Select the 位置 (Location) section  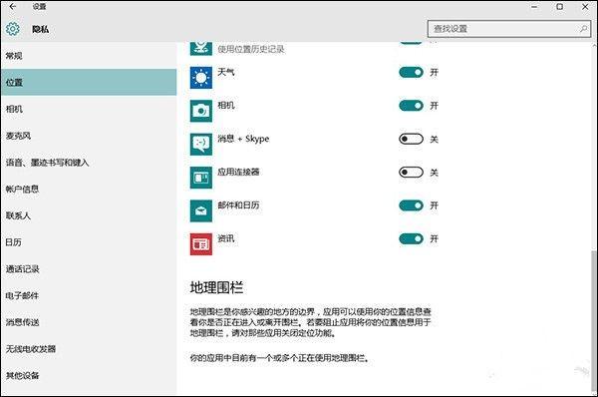[89, 82]
